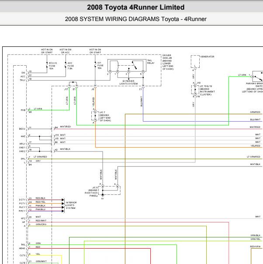This screenshot has height=264, width=263.
Task: Select the "GRN/WHT" wire label
Action: click(41, 261)
